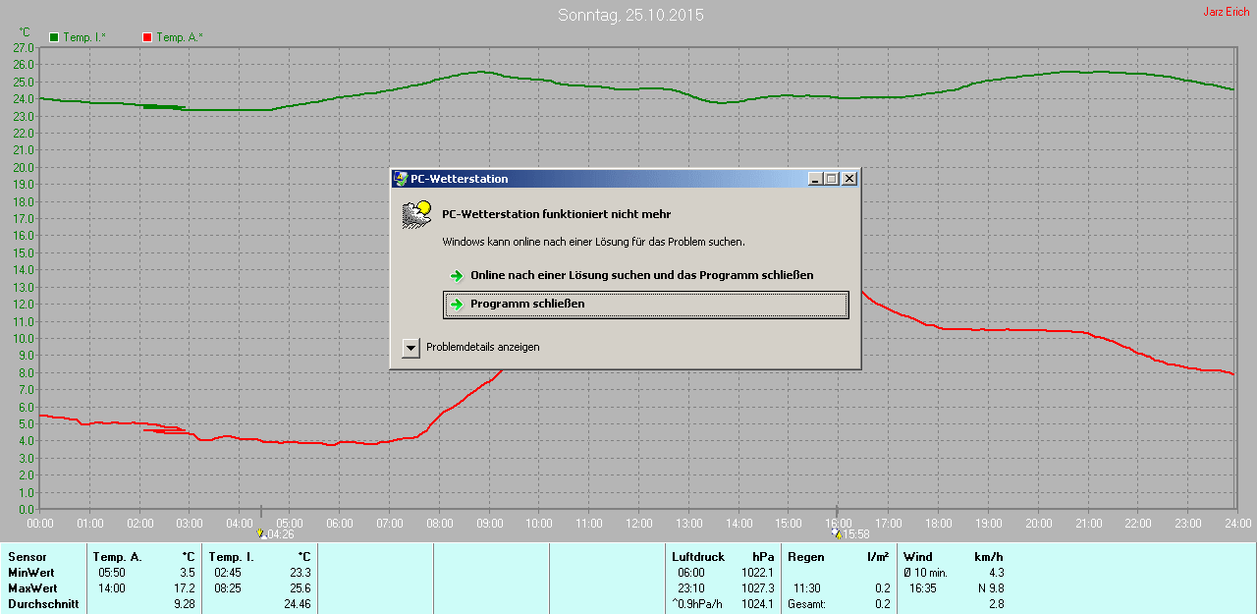Click the Durchschnitt row label
Image resolution: width=1257 pixels, height=614 pixels.
tap(43, 604)
